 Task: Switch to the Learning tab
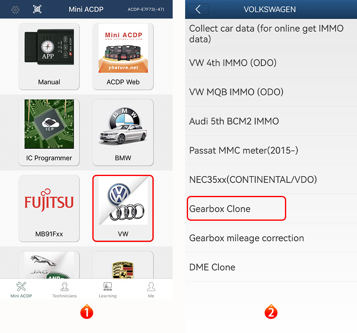click(x=108, y=290)
